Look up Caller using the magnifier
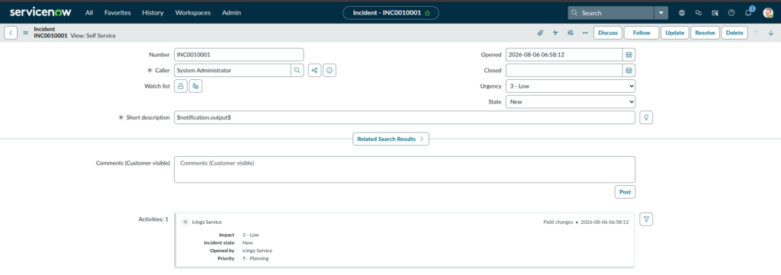This screenshot has height=275, width=781. pos(297,71)
